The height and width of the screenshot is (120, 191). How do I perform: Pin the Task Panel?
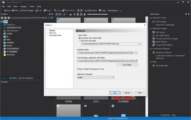[186, 14]
